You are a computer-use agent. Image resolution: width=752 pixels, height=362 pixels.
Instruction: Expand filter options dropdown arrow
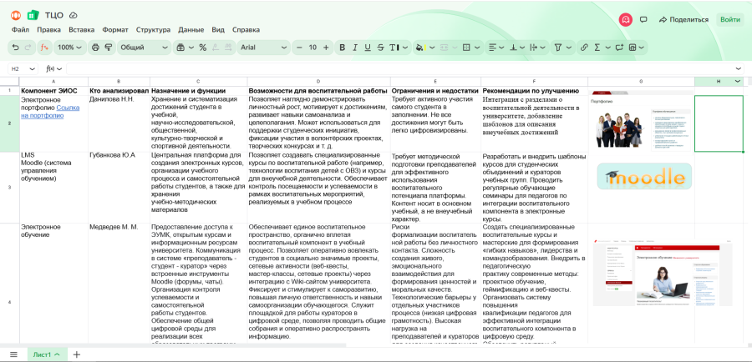coord(569,48)
